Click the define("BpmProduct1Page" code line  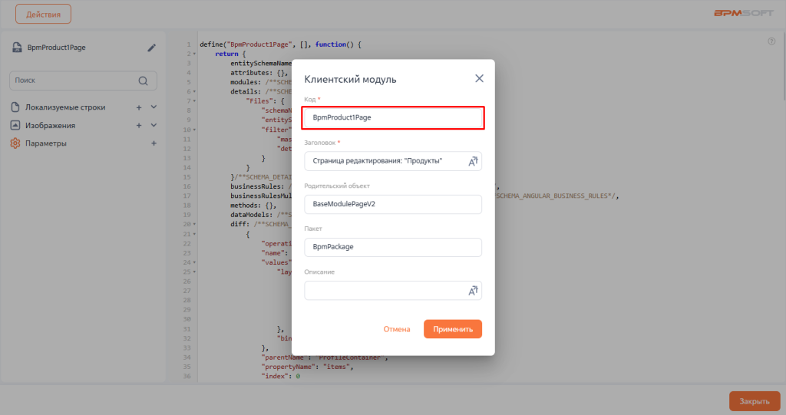pos(280,44)
